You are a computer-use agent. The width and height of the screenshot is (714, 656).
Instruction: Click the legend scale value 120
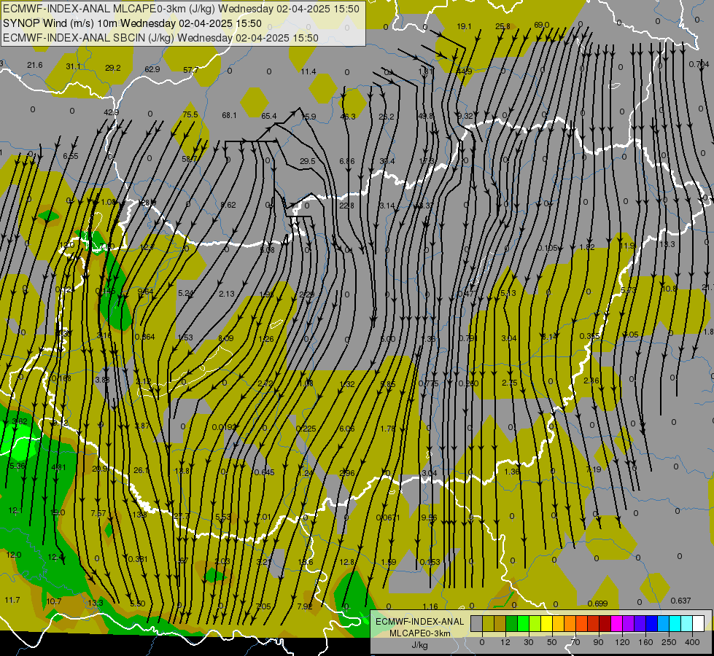[622, 642]
